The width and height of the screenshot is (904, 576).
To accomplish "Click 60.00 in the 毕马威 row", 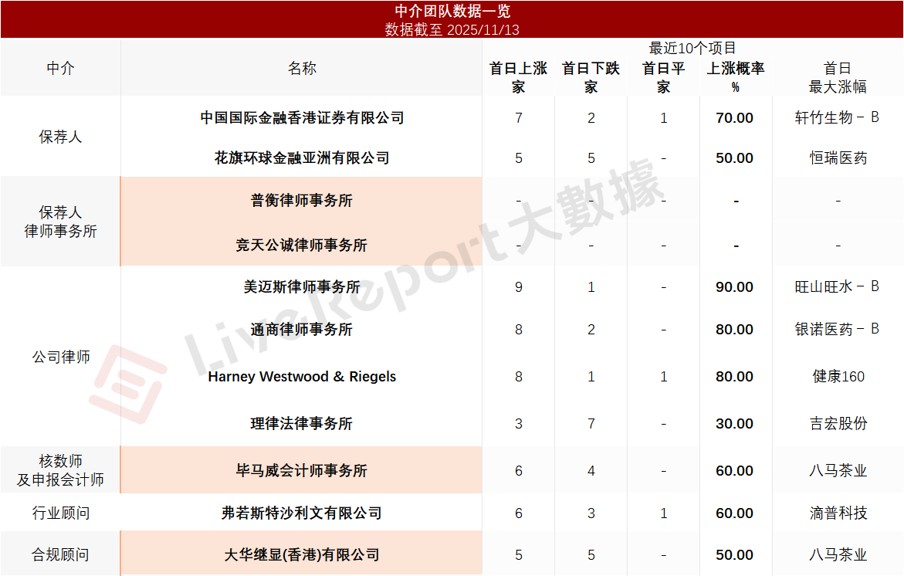I will (x=734, y=470).
